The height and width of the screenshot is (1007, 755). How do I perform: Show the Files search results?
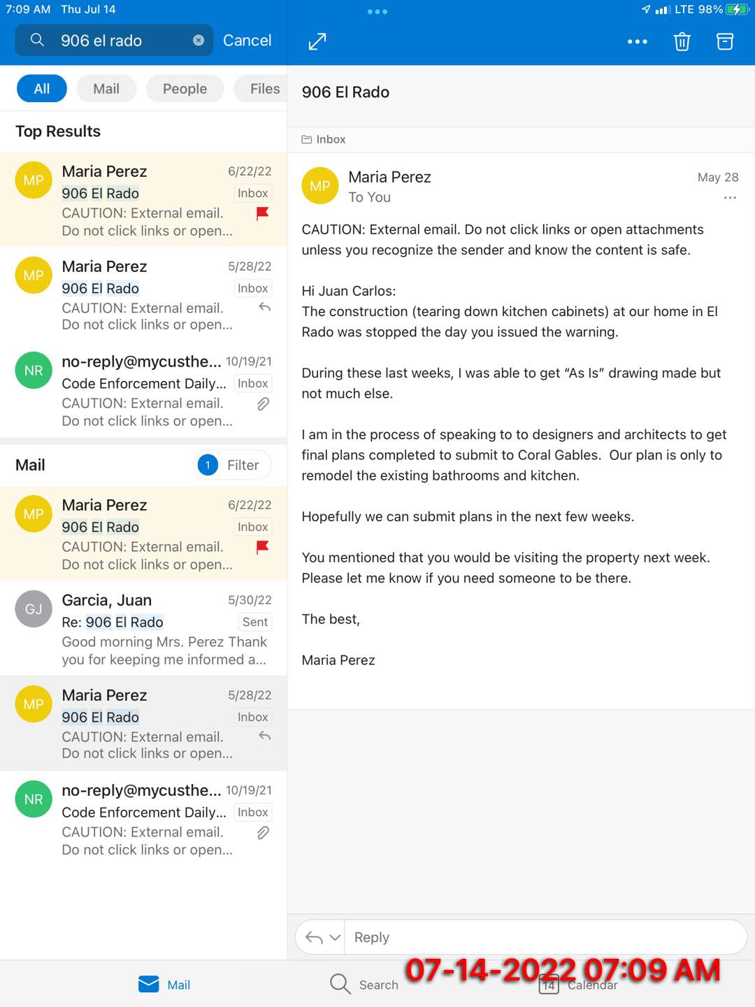(x=264, y=89)
